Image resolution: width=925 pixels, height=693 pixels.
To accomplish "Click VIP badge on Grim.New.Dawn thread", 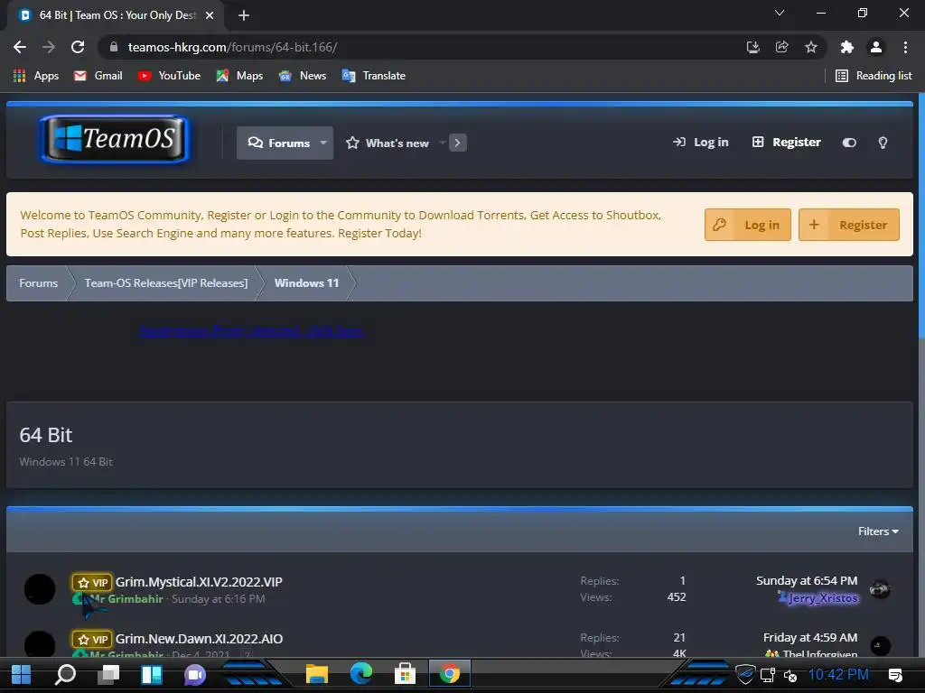I will click(92, 640).
